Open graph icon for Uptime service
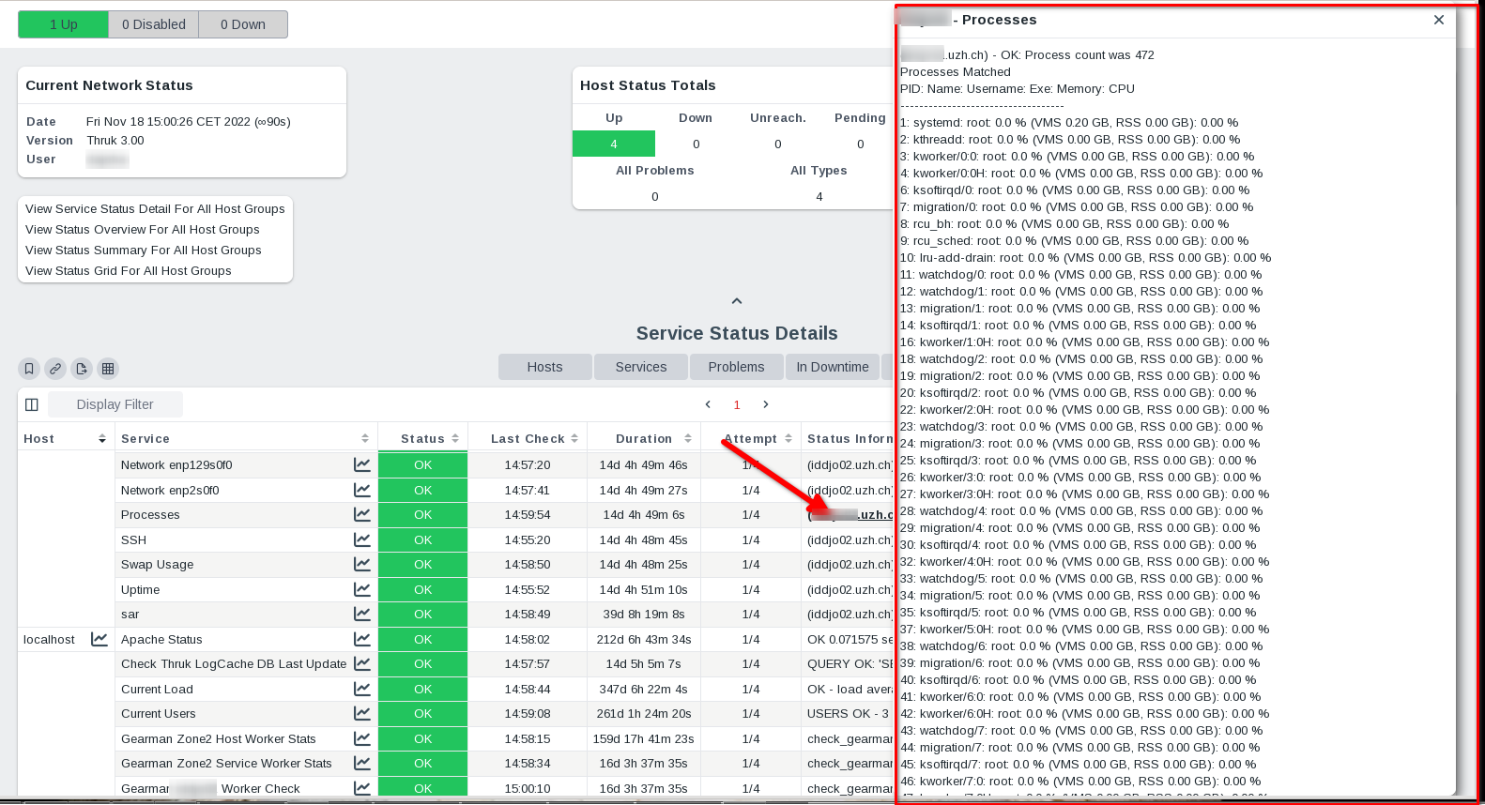Image resolution: width=1485 pixels, height=805 pixels. click(361, 589)
